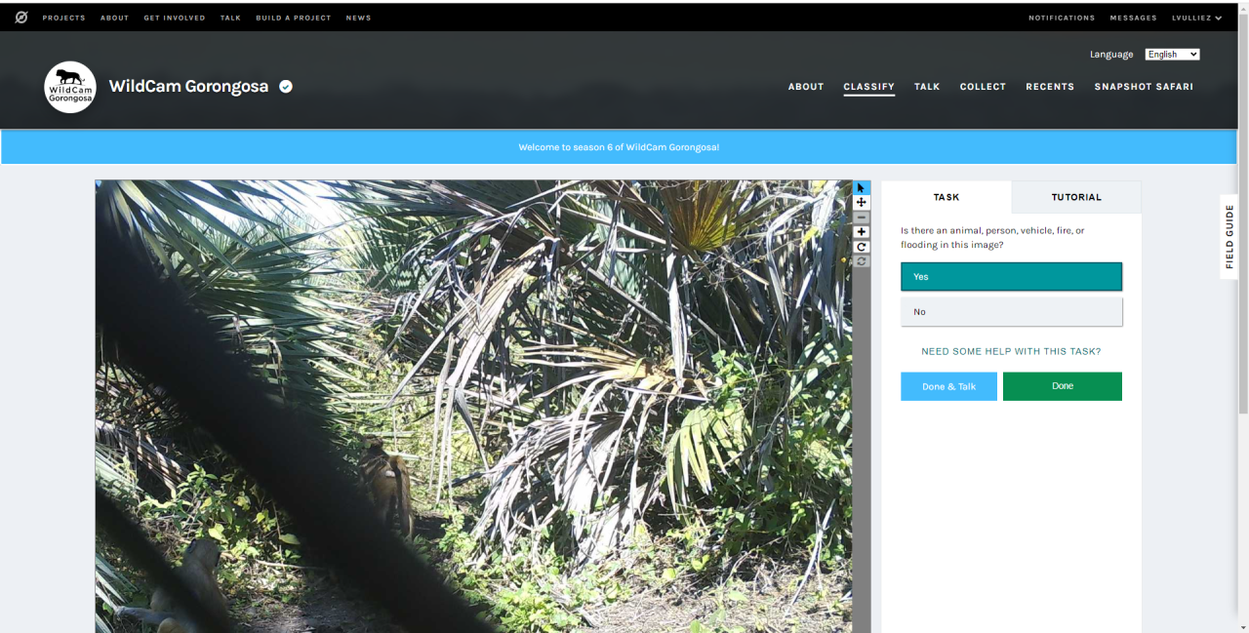Screen dimensions: 1249x633
Task: Open Need Some Help With This Task
Action: (1011, 351)
